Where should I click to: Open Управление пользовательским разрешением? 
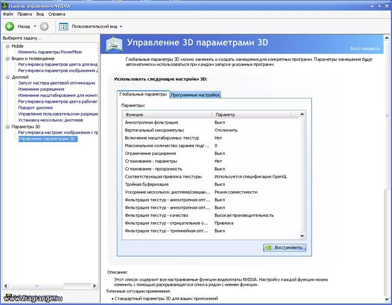click(x=58, y=114)
